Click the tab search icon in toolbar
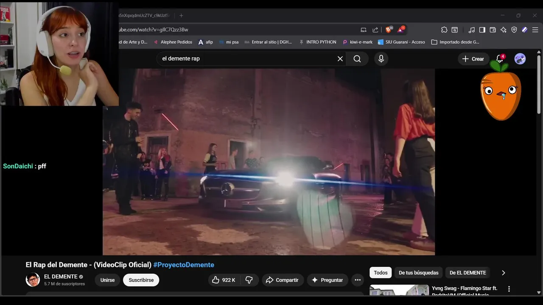This screenshot has height=305, width=543. (x=455, y=30)
